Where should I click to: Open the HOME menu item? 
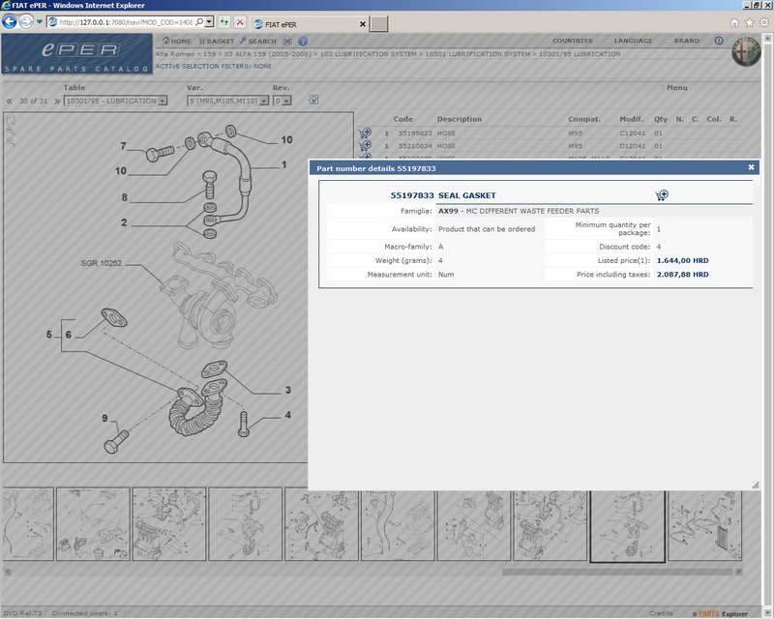(177, 42)
